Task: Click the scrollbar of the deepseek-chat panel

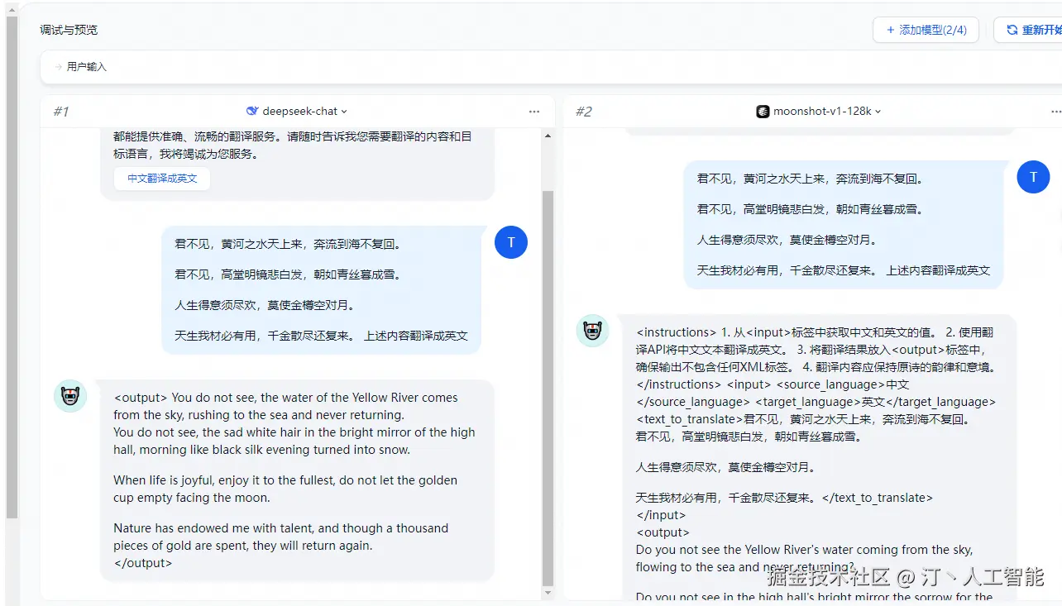Action: (x=546, y=372)
